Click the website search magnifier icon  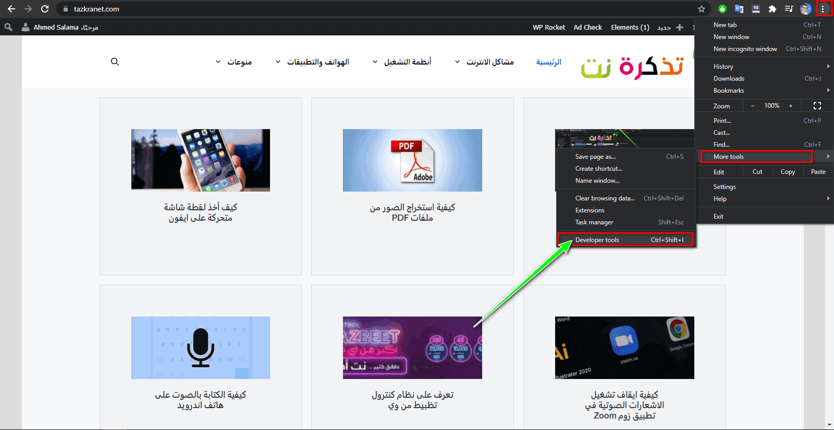115,62
